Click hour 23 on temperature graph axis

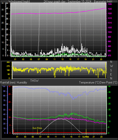(101, 137)
